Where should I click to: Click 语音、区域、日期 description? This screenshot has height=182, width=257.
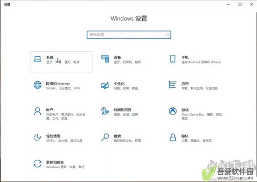pyautogui.click(x=126, y=114)
